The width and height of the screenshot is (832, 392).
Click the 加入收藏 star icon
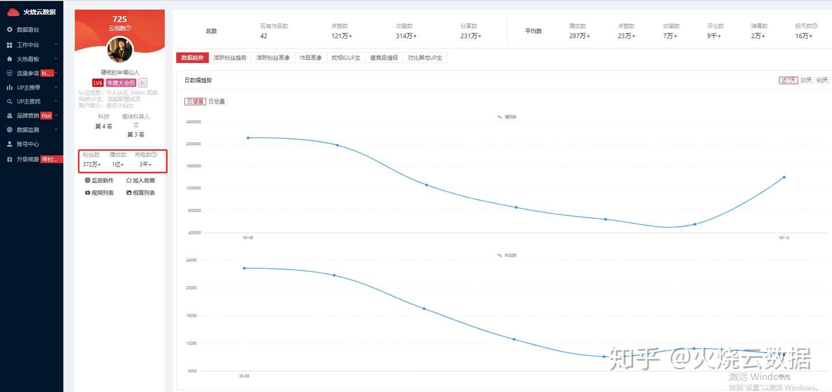tap(129, 180)
